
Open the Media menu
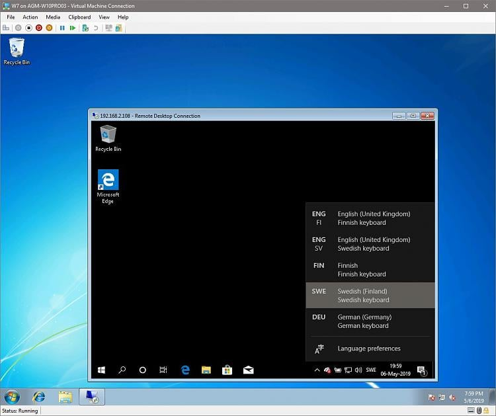53,17
